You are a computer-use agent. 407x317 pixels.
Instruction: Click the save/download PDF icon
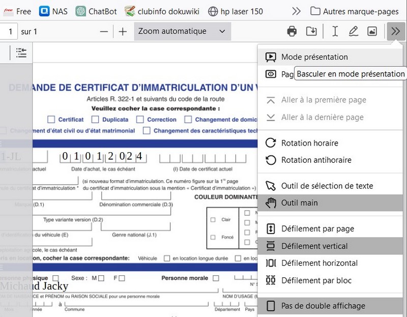(311, 32)
